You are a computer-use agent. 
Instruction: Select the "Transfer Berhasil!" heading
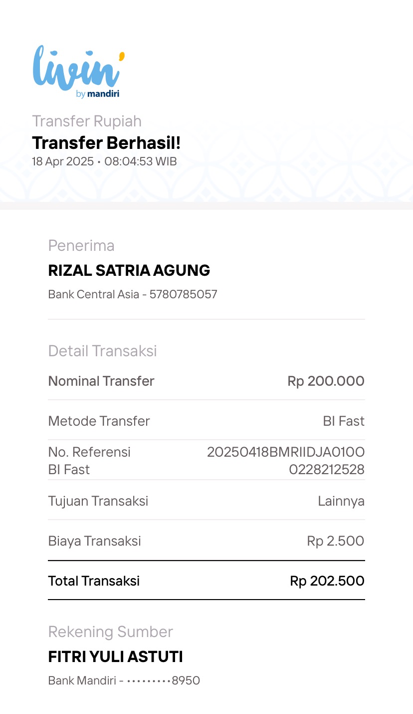(x=106, y=143)
